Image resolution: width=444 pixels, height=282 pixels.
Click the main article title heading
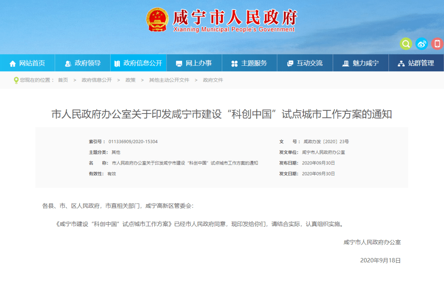tap(222, 114)
